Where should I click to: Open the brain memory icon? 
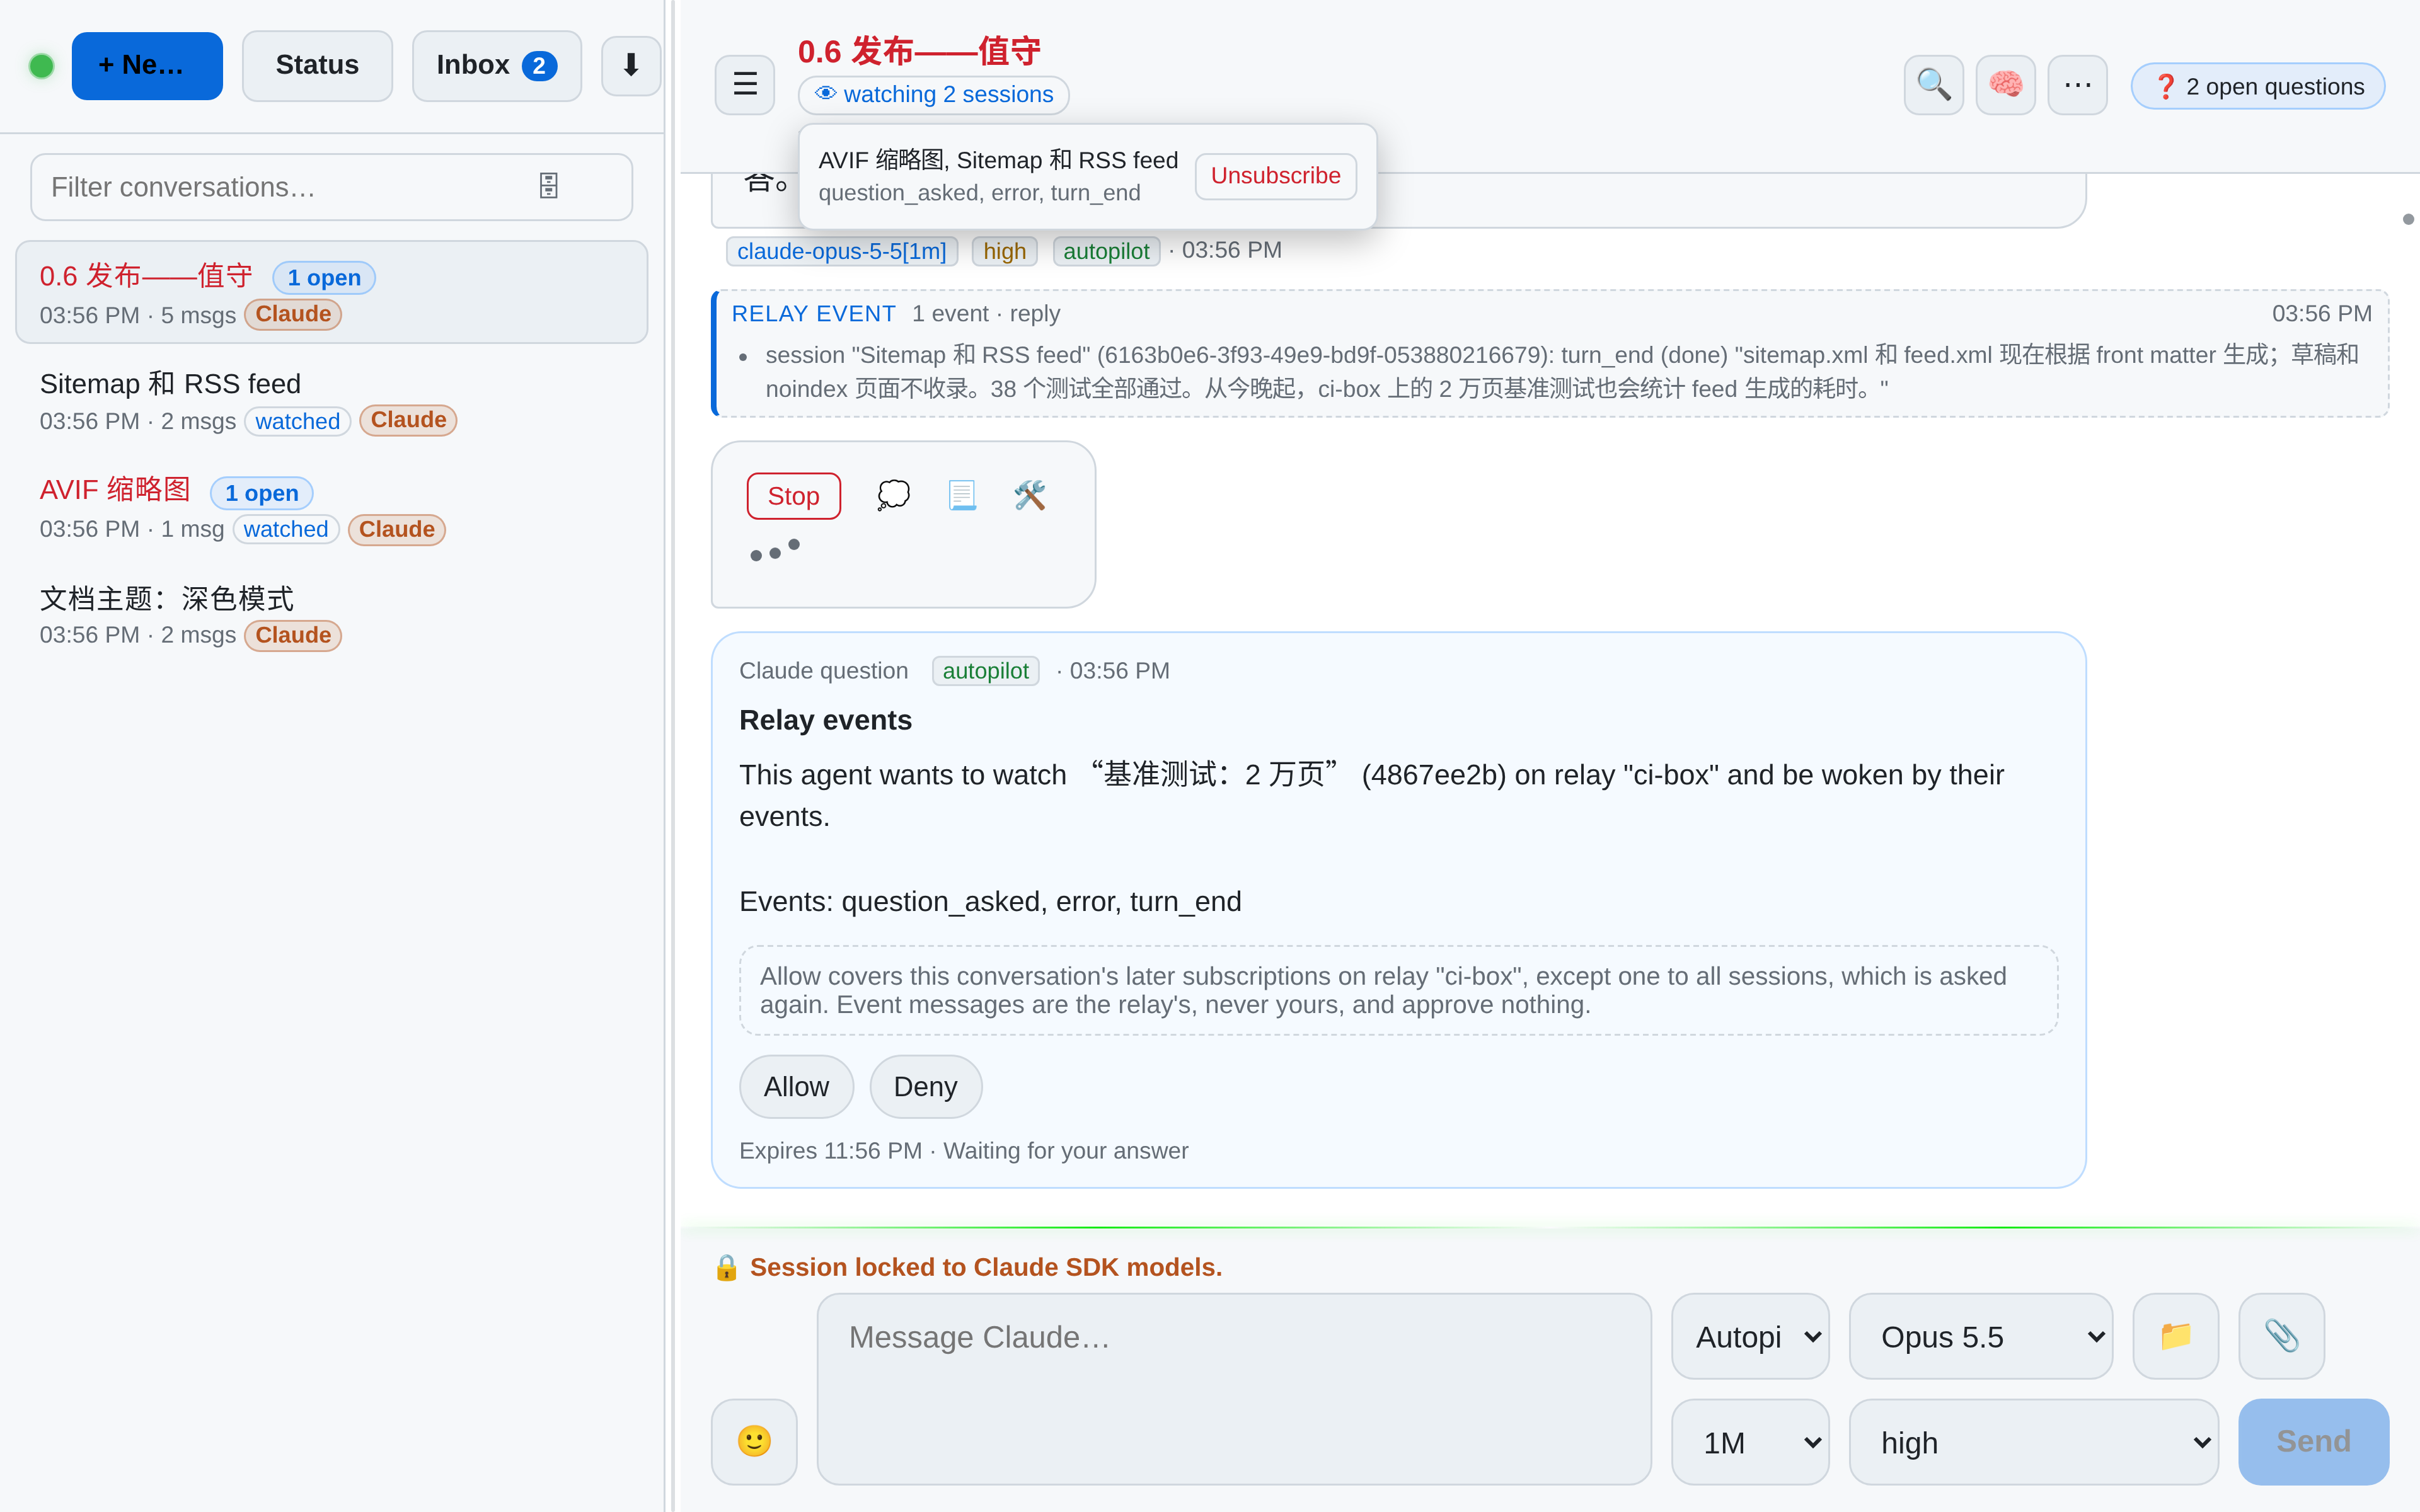[2005, 85]
